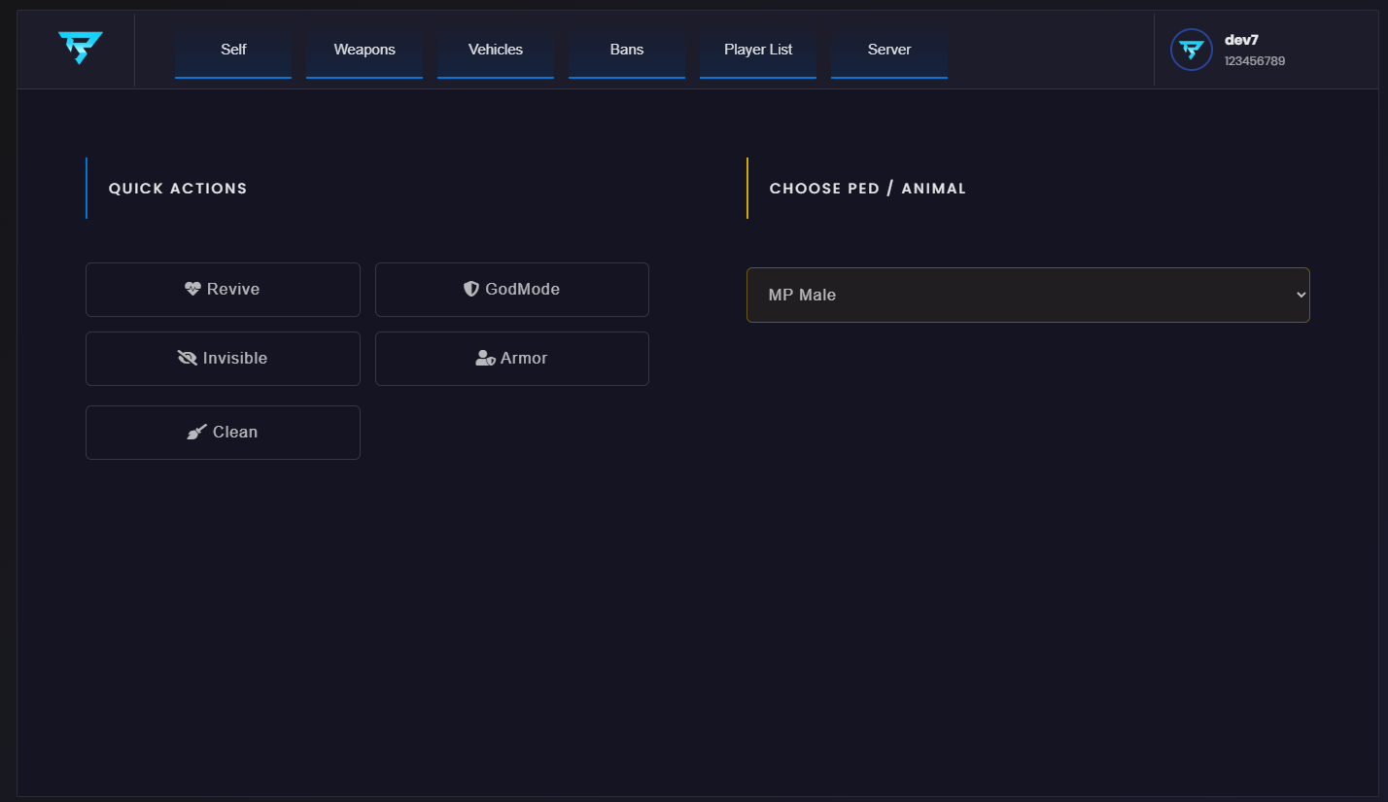Click the eye-slash icon on Invisible button
Screen dimensions: 1388x802
point(188,358)
